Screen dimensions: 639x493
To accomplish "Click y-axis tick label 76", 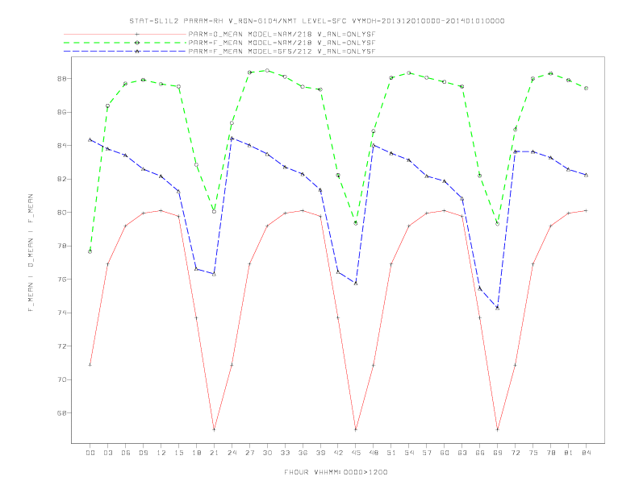I will pyautogui.click(x=61, y=280).
